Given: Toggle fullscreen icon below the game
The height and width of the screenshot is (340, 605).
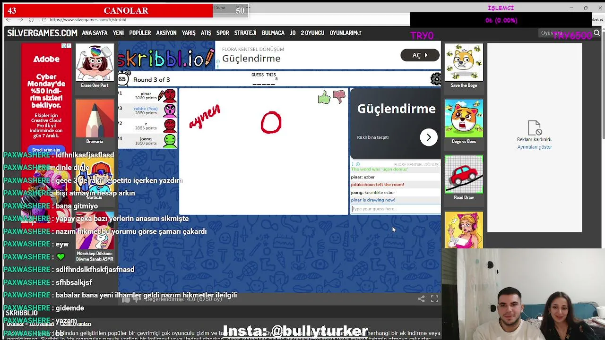Looking at the screenshot, I should tap(434, 299).
